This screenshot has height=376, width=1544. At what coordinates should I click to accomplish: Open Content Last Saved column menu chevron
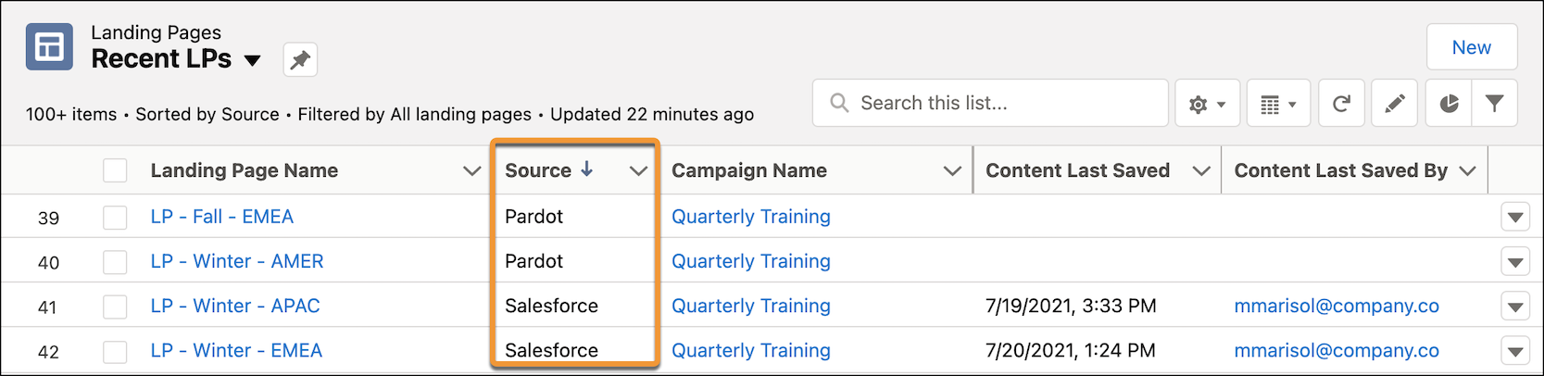pos(1201,170)
